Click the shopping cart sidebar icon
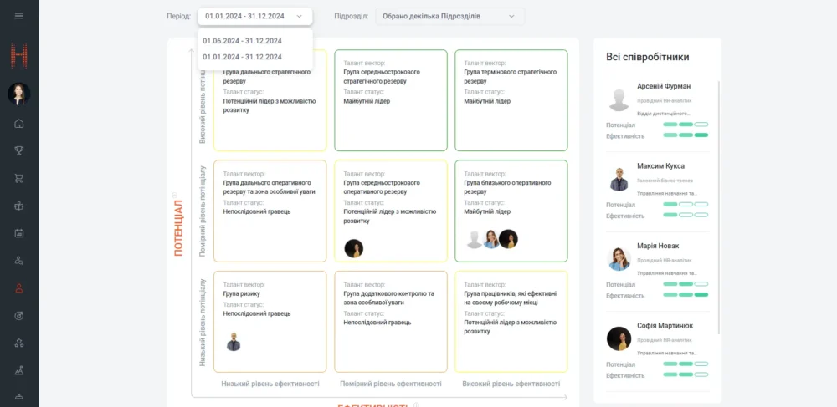 (x=19, y=178)
